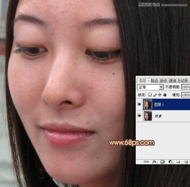Toggle lock image pixels brush icon
Screen dimensions: 190x187
pos(155,95)
